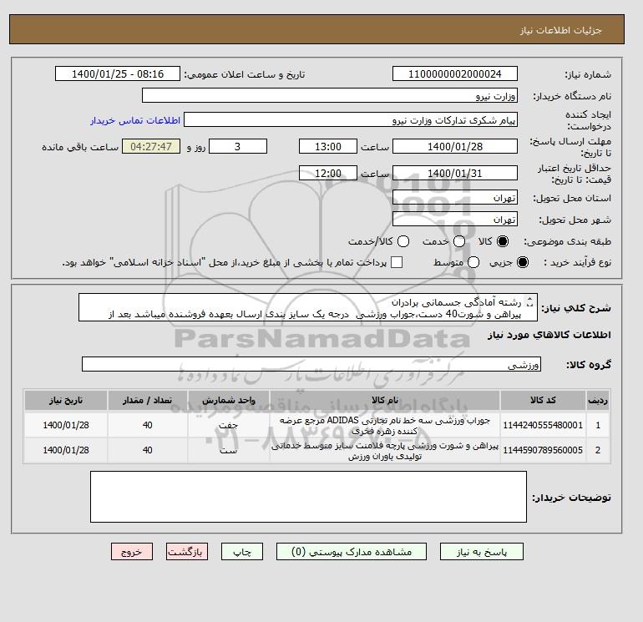Click the تاریخ نیاز column header

tap(66, 401)
